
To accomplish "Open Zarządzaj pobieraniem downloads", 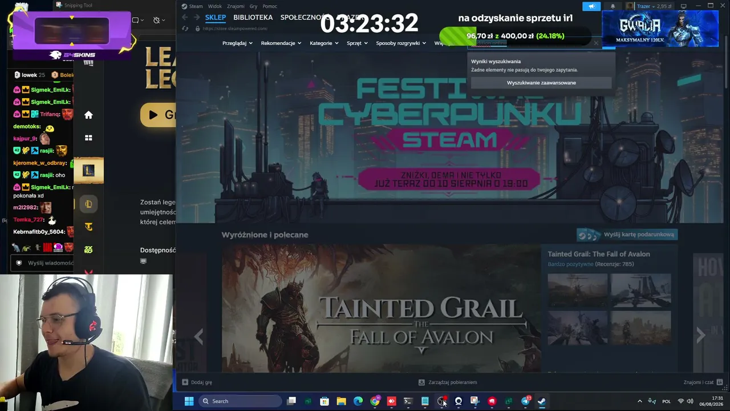I will (448, 382).
